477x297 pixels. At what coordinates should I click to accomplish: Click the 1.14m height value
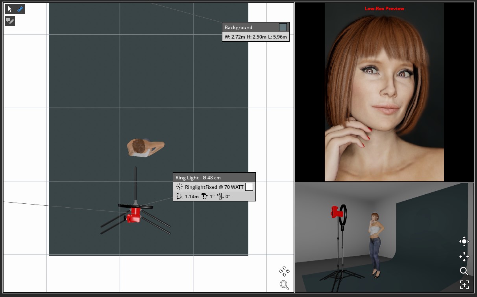(192, 196)
